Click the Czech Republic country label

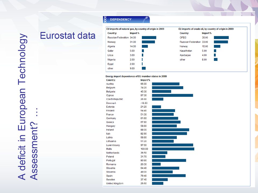pos(114,99)
